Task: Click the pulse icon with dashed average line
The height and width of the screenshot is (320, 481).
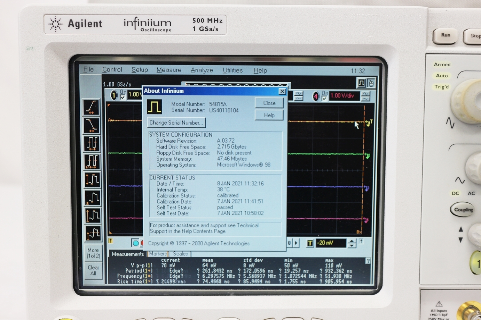Action: (x=93, y=234)
